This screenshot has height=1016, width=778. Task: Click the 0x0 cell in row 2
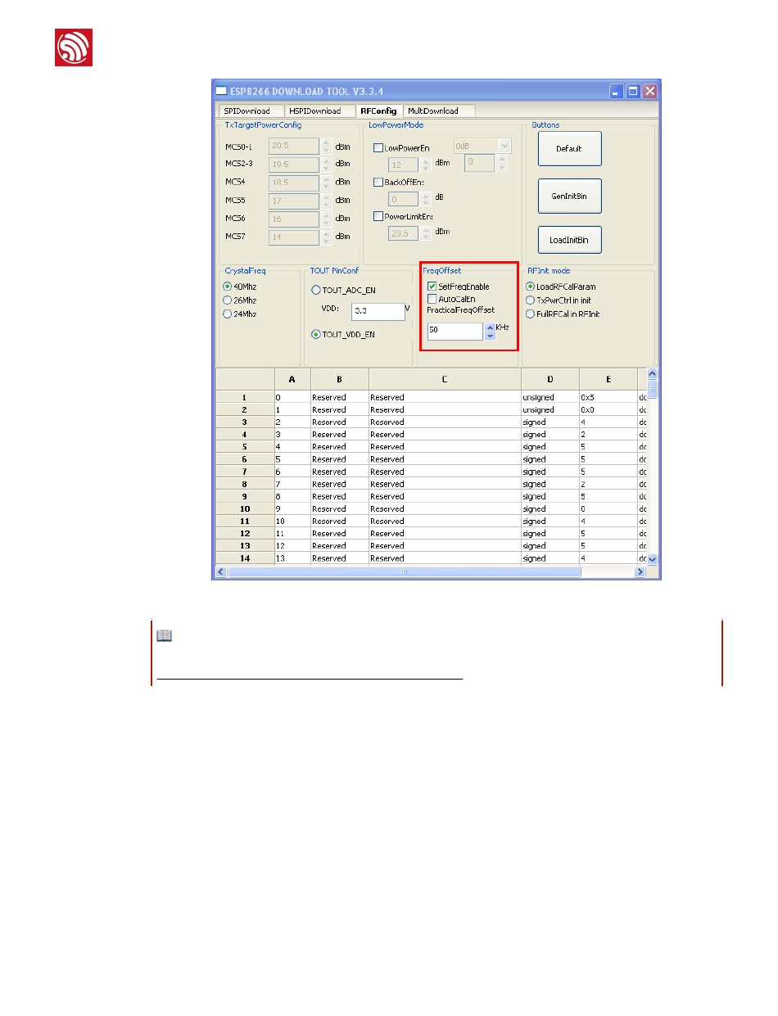608,409
